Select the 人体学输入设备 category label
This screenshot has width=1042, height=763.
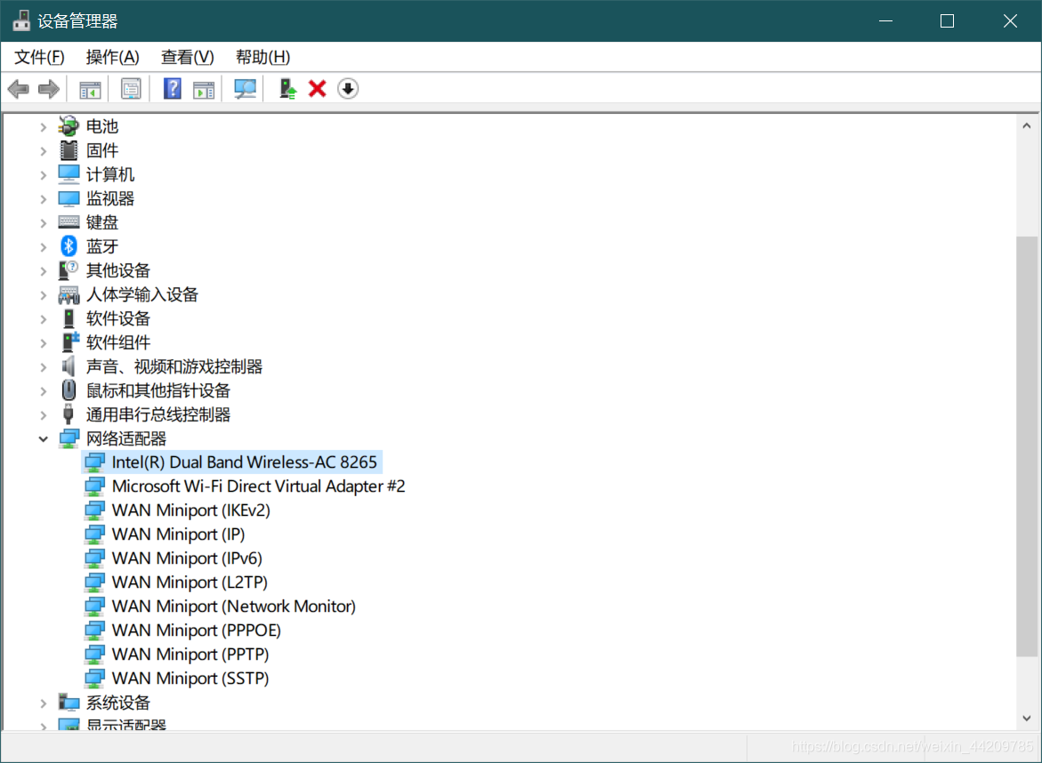(x=142, y=294)
